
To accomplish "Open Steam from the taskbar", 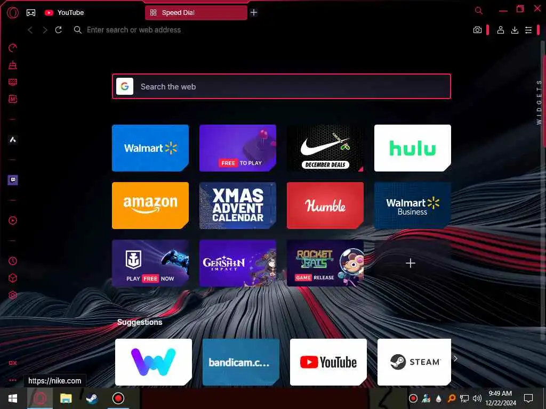I will pos(92,398).
